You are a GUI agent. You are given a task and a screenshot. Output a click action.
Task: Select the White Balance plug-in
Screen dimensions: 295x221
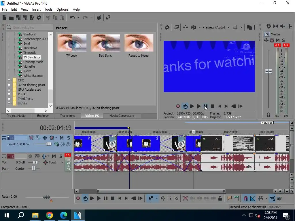pos(33,76)
